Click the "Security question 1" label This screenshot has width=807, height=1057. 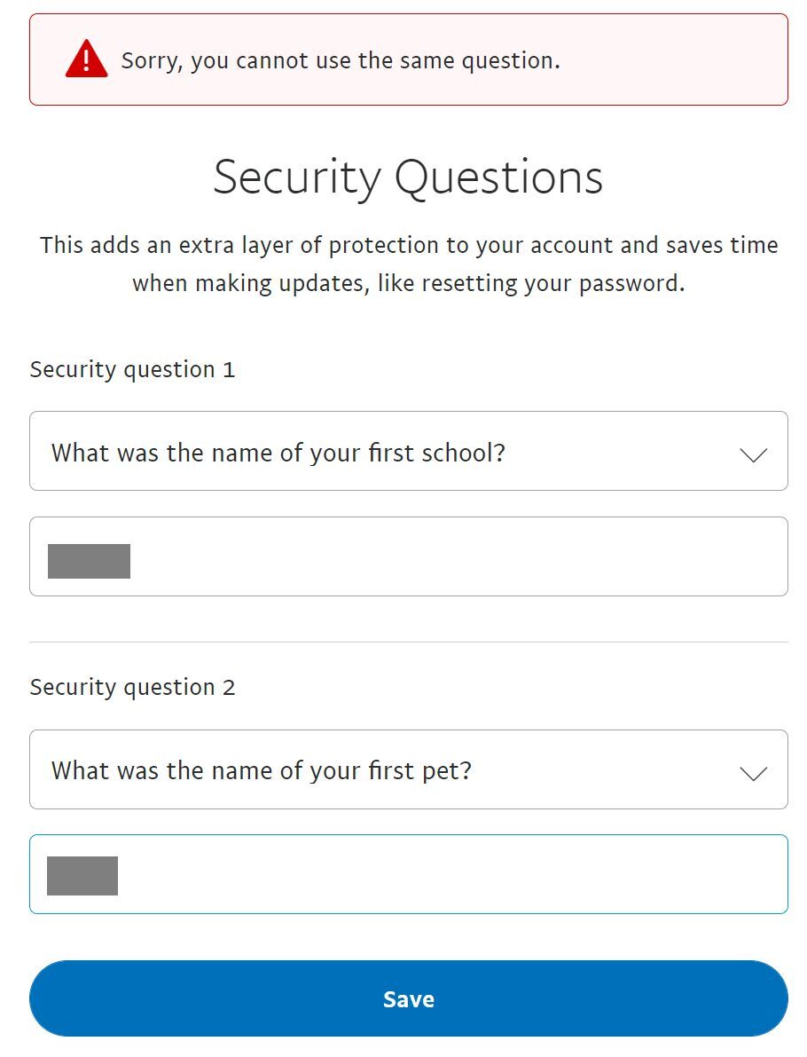[133, 369]
